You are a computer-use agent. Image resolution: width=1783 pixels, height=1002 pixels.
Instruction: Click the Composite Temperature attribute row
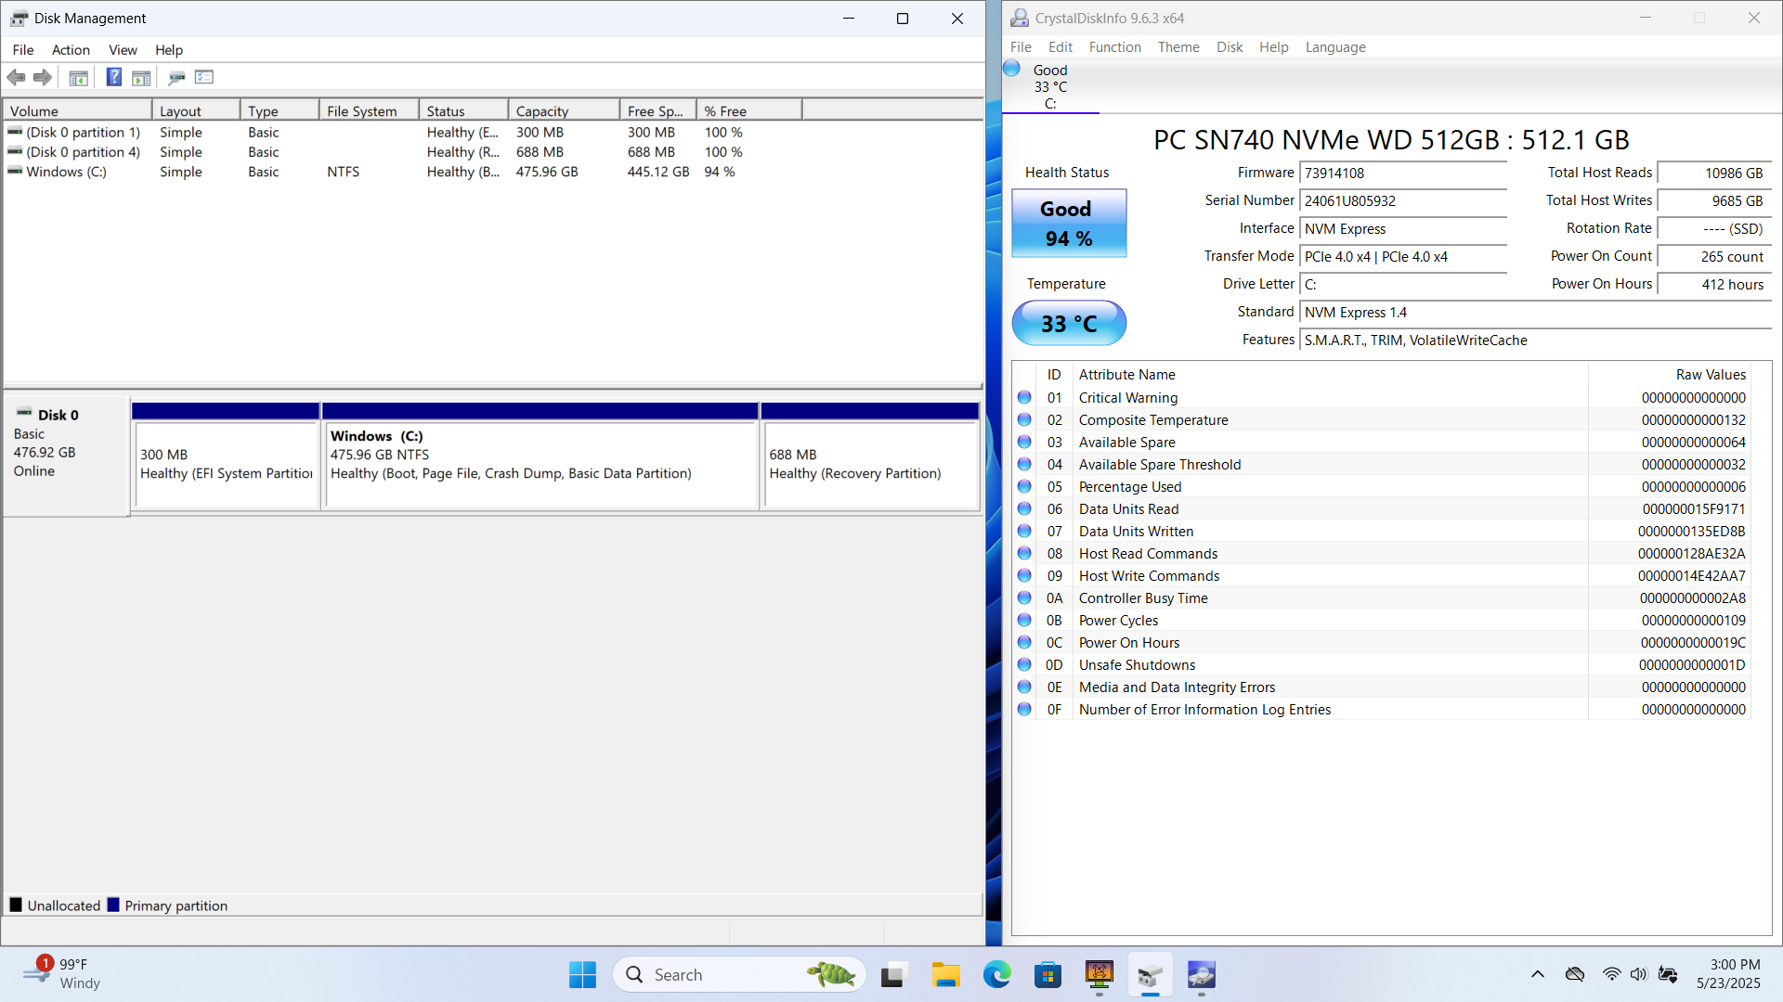tap(1382, 419)
